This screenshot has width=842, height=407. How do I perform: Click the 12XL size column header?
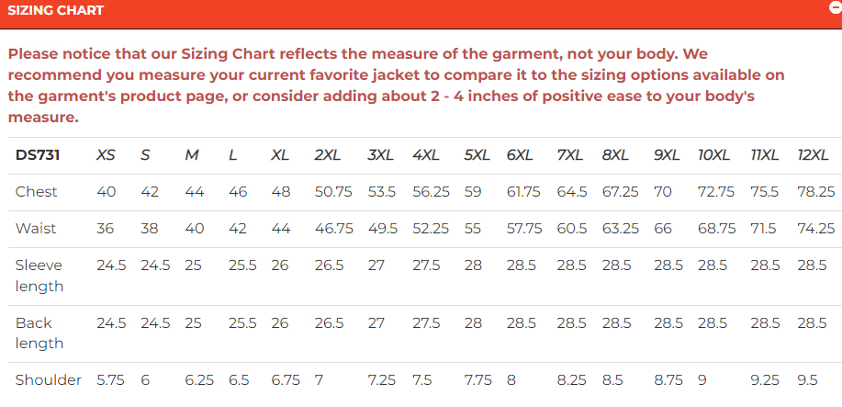[815, 155]
